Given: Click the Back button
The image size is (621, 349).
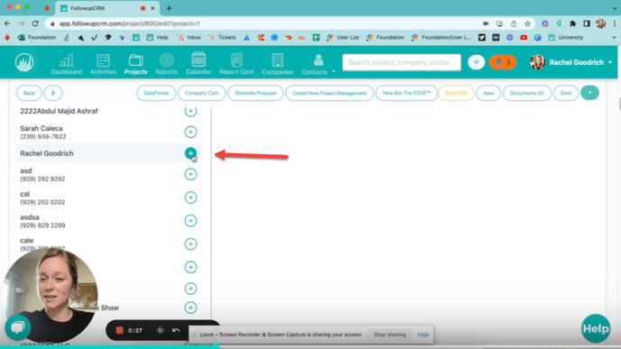Looking at the screenshot, I should 29,93.
